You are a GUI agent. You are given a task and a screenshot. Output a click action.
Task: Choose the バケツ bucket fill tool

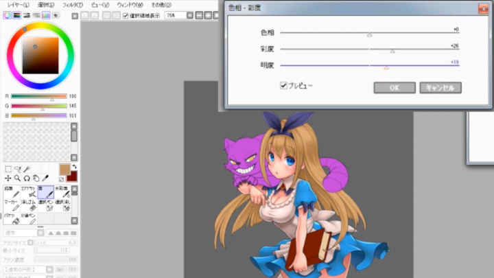point(12,219)
